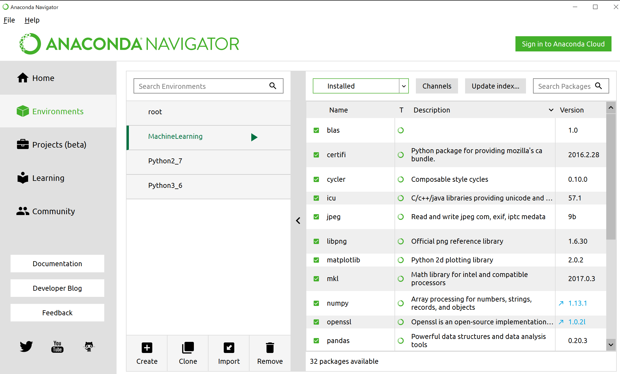
Task: Open the GitHub octocat icon link
Action: pos(89,347)
